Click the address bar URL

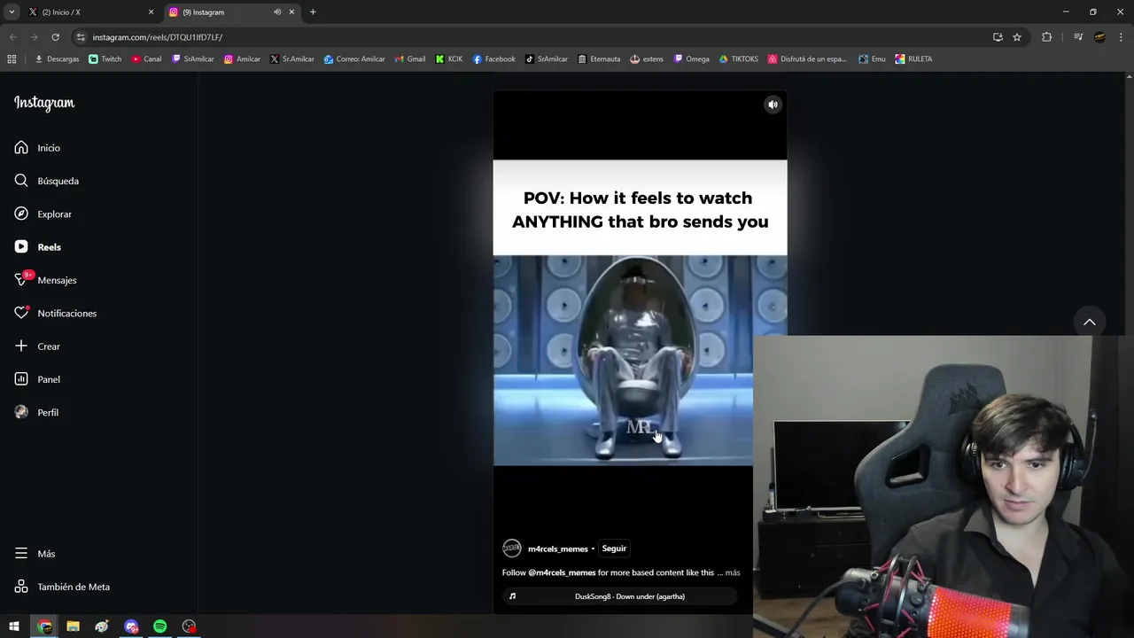[x=158, y=37]
